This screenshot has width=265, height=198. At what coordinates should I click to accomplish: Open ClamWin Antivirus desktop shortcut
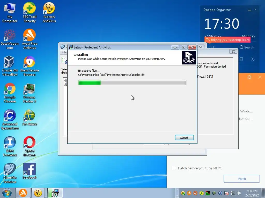(10, 173)
